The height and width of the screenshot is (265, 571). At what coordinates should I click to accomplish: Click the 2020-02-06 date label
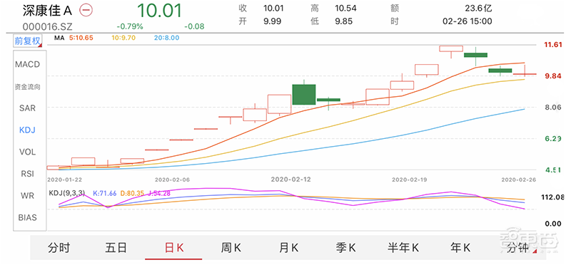pos(171,180)
